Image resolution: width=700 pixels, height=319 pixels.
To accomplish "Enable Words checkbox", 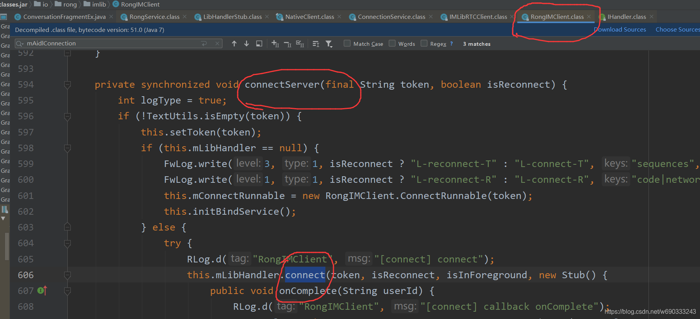I will (392, 43).
